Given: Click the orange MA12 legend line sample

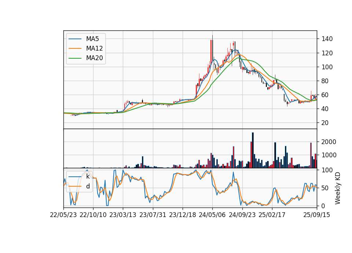Looking at the screenshot, I should (75, 48).
